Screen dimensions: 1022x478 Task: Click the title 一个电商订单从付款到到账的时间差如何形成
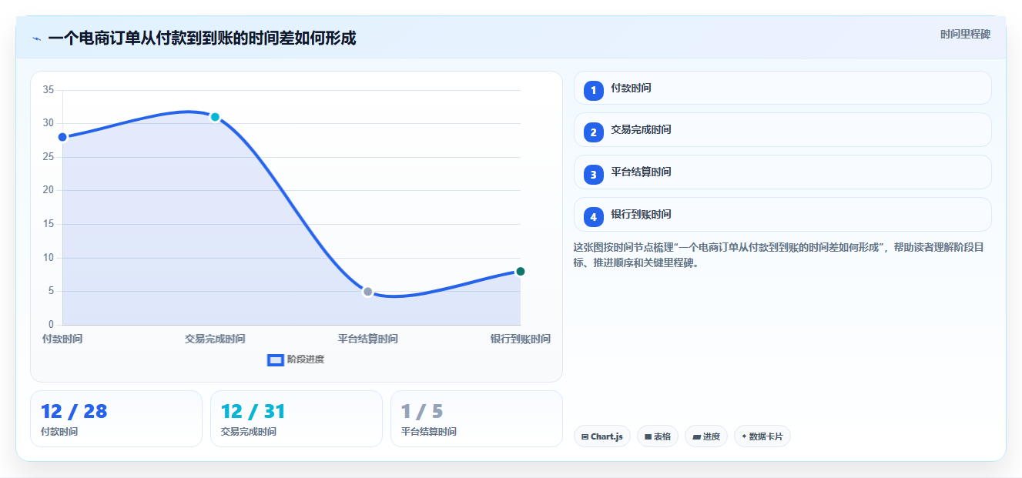(x=202, y=38)
